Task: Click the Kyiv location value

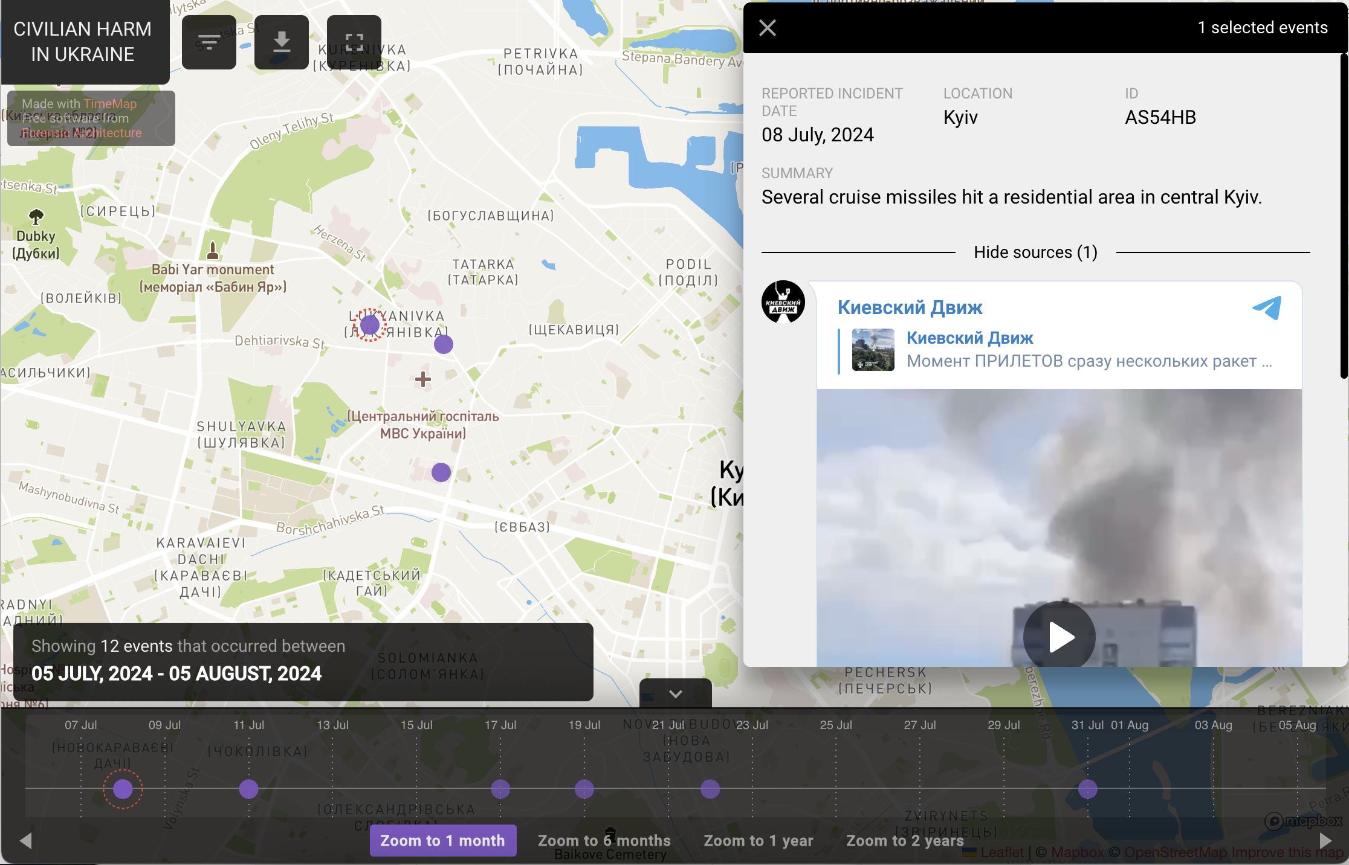Action: click(960, 117)
